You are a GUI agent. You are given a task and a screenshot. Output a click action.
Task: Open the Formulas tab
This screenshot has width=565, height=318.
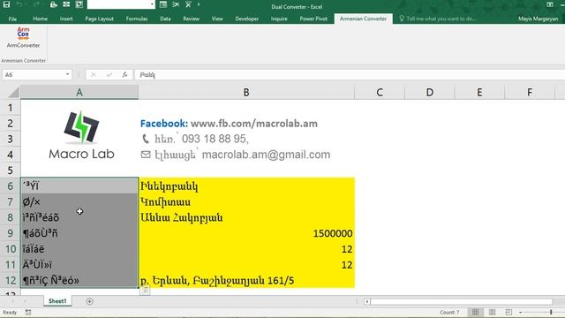click(x=137, y=19)
